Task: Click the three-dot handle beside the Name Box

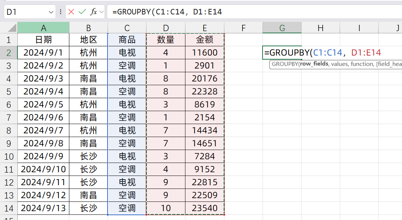Action: pos(60,12)
